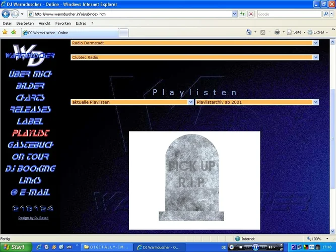Open the Home button dropdown arrow
Viewport: 336px width, 252px height.
[x=255, y=32]
